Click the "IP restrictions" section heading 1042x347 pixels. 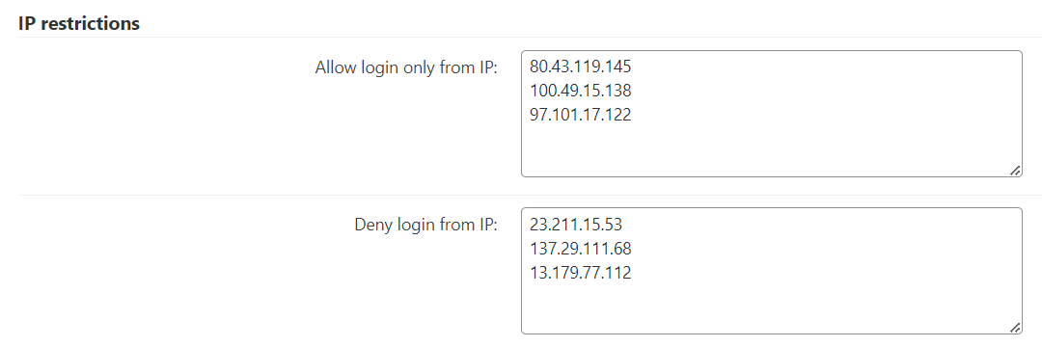pos(79,23)
